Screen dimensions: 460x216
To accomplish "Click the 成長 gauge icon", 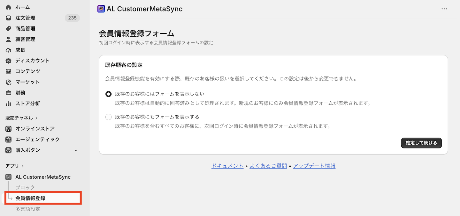I will coord(9,50).
